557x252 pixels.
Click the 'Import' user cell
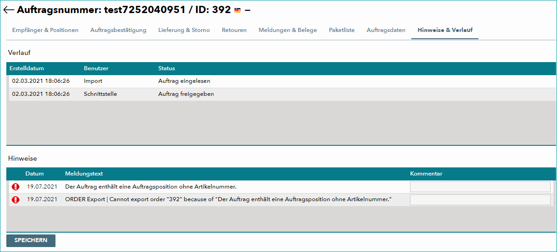coord(93,81)
